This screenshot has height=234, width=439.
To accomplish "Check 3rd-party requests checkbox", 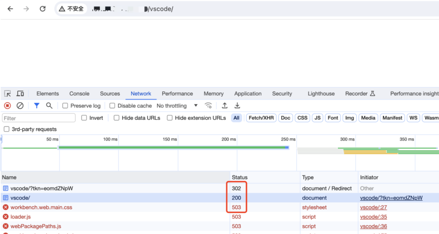I will (x=7, y=129).
